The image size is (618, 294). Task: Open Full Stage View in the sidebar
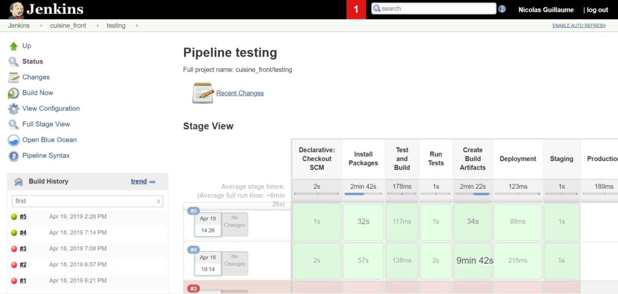[x=46, y=124]
